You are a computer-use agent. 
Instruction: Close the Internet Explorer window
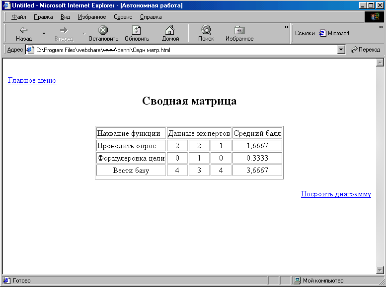coord(380,5)
